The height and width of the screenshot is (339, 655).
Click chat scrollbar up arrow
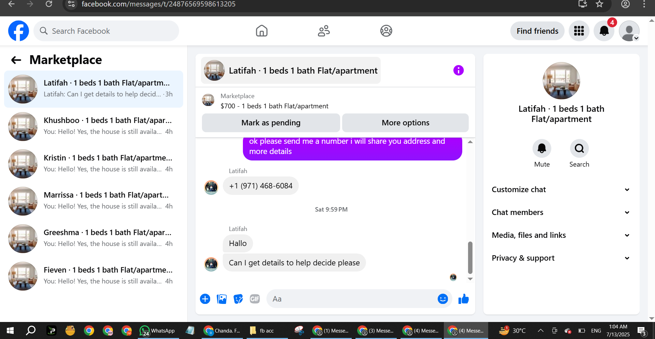470,142
